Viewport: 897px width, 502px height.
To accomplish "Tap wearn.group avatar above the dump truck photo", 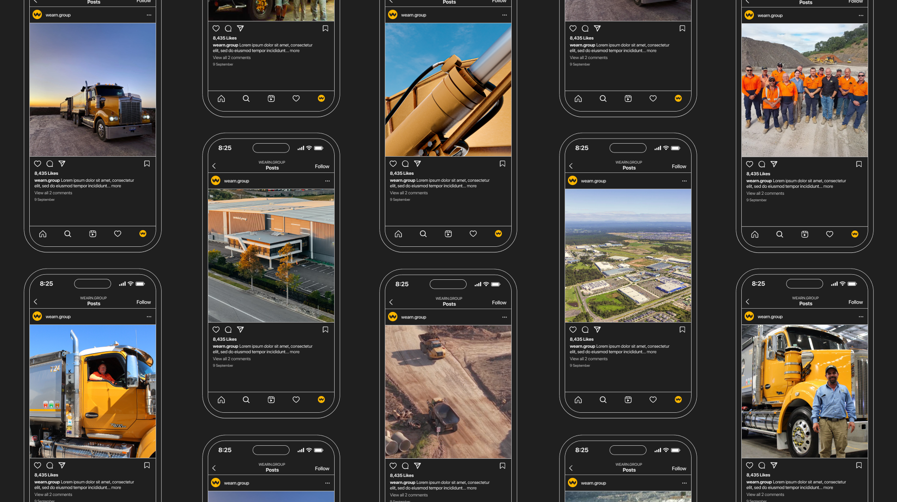I will click(x=393, y=317).
